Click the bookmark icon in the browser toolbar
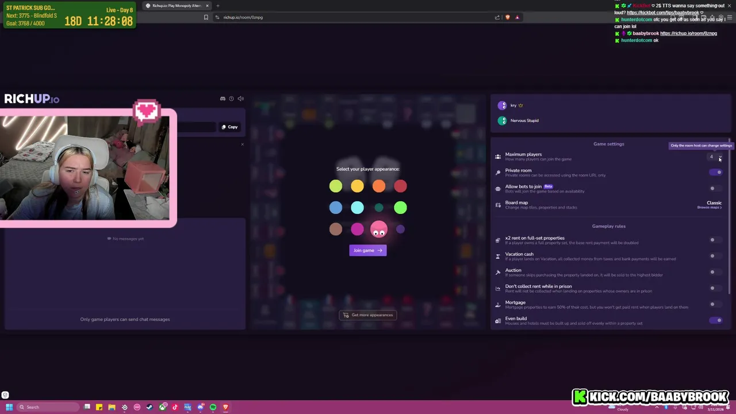Image resolution: width=736 pixels, height=414 pixels. point(206,17)
